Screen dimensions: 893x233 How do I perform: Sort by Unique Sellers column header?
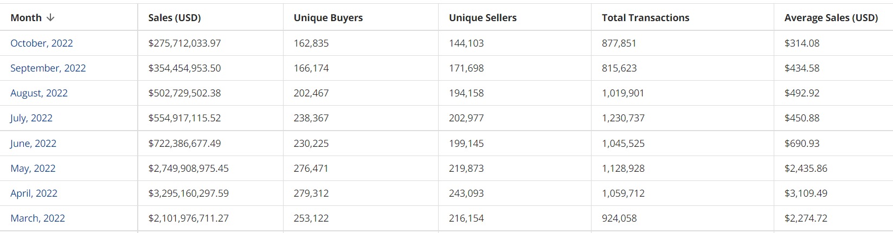pos(483,18)
